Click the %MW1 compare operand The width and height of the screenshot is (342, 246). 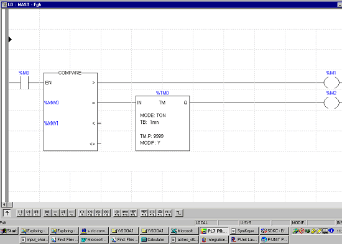point(51,124)
